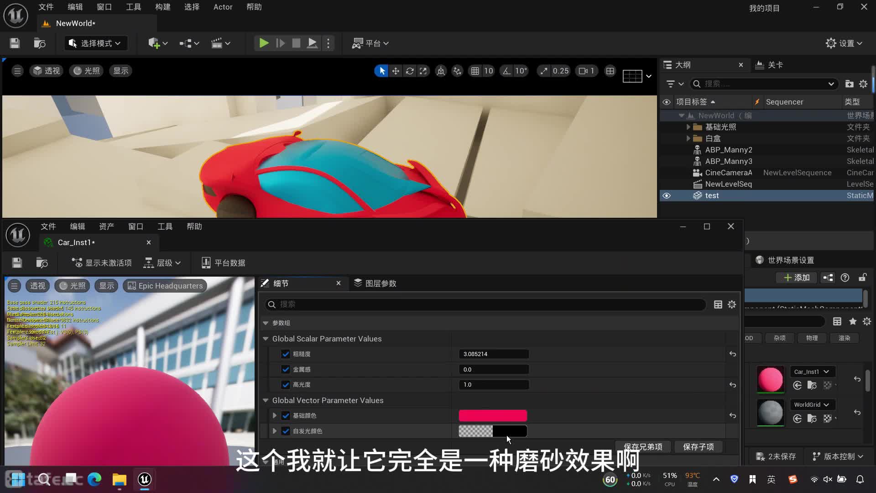Collapse Global Scalar Parameter Values section
Image resolution: width=876 pixels, height=493 pixels.
tap(266, 339)
